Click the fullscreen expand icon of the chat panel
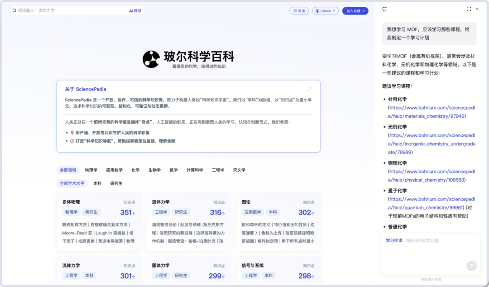Viewport: 489px width, 287px height. pos(469,9)
